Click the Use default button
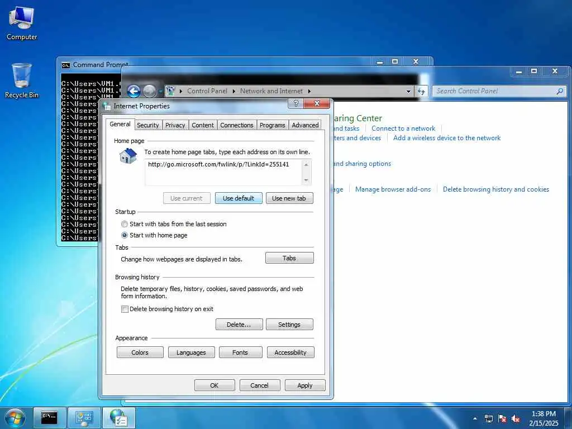 pos(239,198)
